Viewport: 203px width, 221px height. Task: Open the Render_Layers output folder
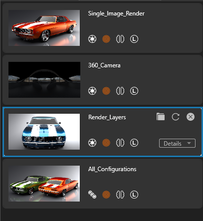pos(161,117)
